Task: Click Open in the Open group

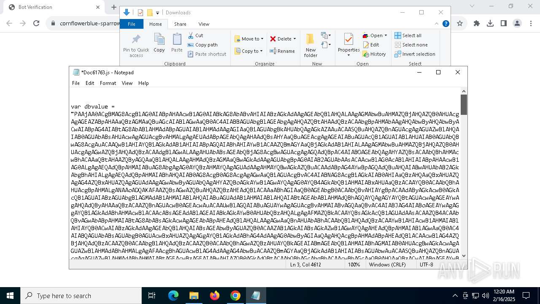Action: 373,35
